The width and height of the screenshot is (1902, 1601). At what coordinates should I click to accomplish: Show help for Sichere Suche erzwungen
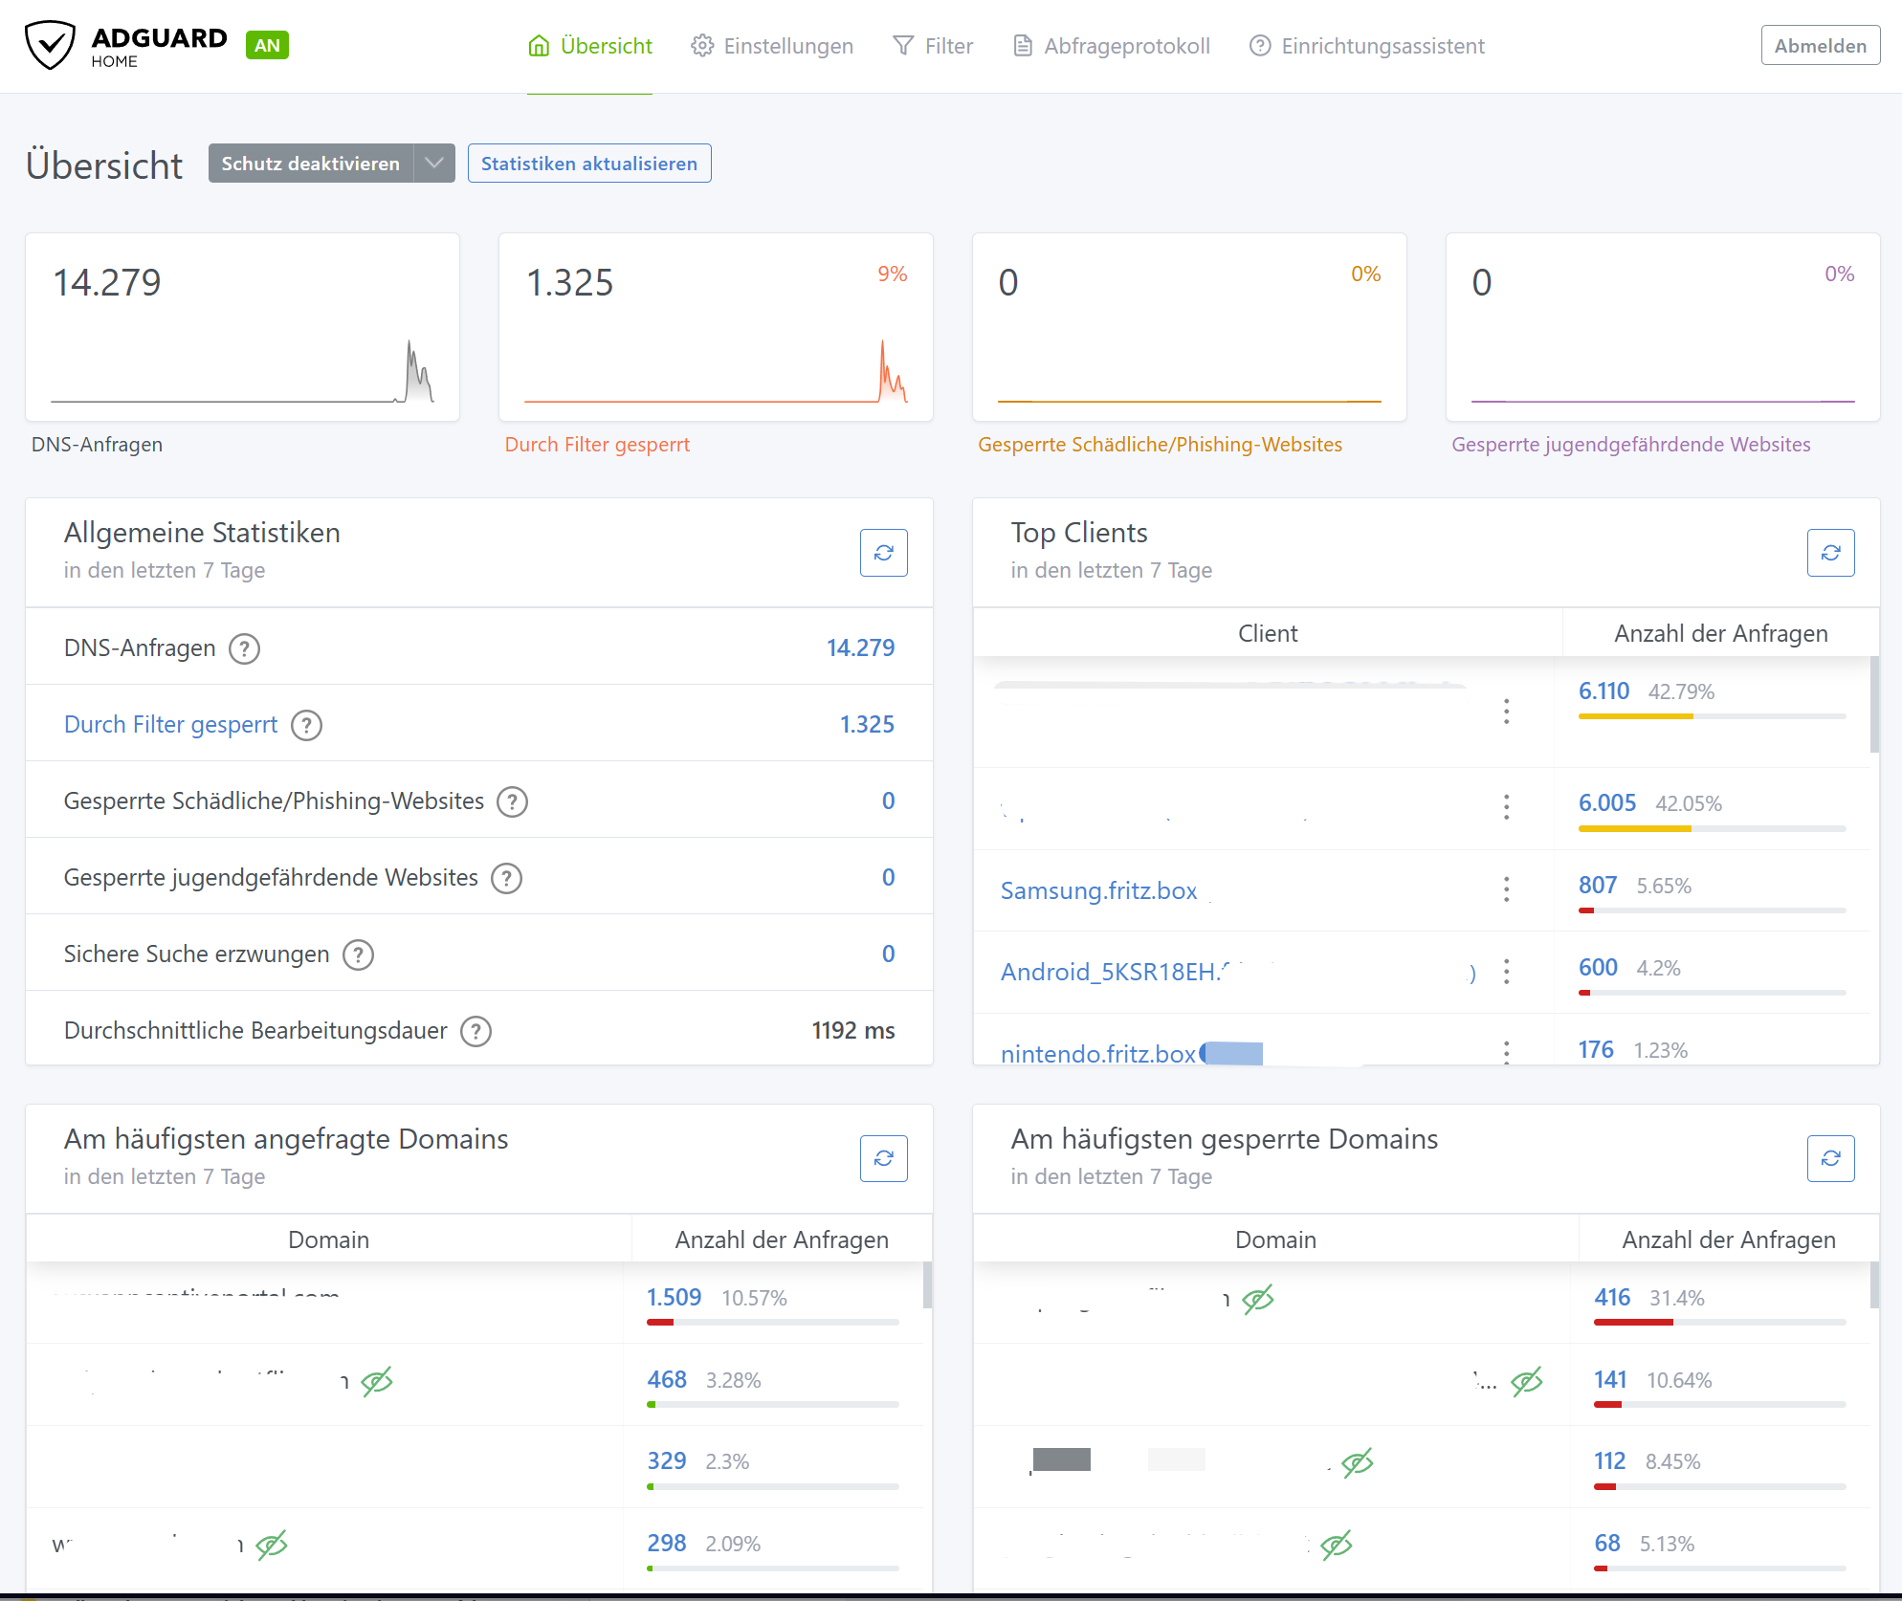click(358, 954)
